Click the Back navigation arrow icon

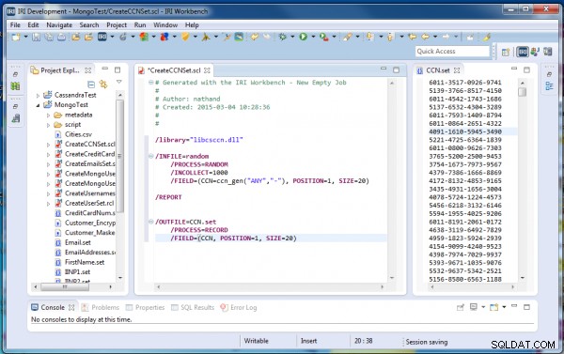425,37
